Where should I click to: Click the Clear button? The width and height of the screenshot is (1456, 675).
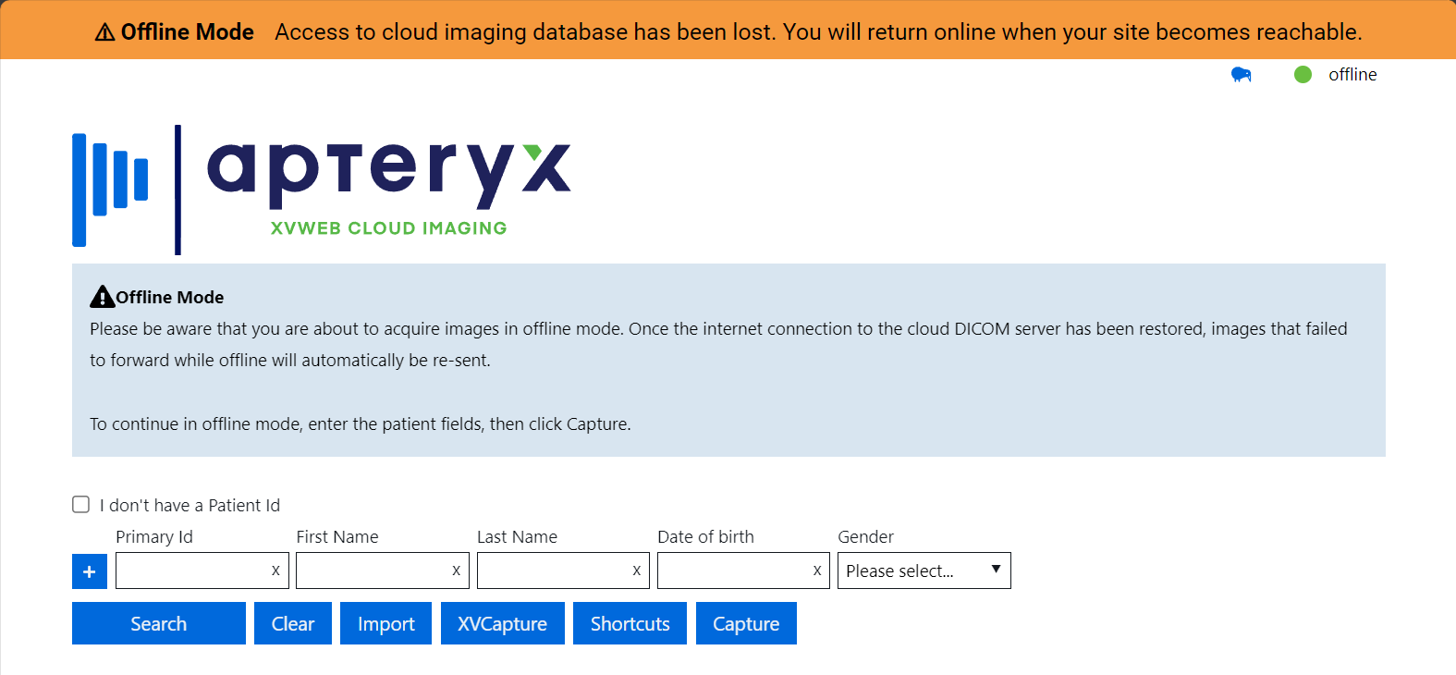(x=293, y=623)
